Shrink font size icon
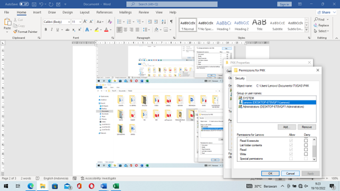Viewport: 340px width, 191px height. pyautogui.click(x=91, y=21)
